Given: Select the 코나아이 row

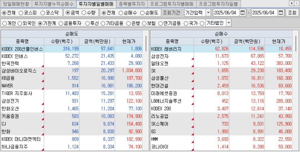Looking at the screenshot, I should [x=221, y=147].
